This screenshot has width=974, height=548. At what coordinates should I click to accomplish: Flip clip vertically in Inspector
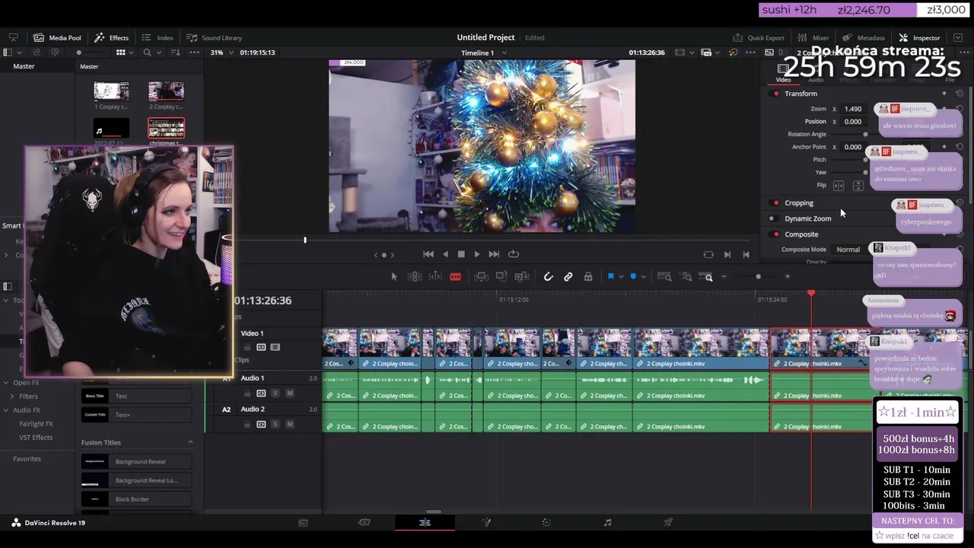pos(858,186)
